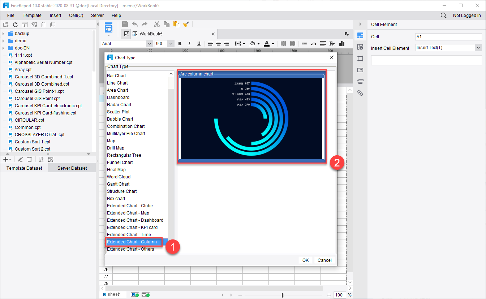Click the Cell name input field

point(449,37)
